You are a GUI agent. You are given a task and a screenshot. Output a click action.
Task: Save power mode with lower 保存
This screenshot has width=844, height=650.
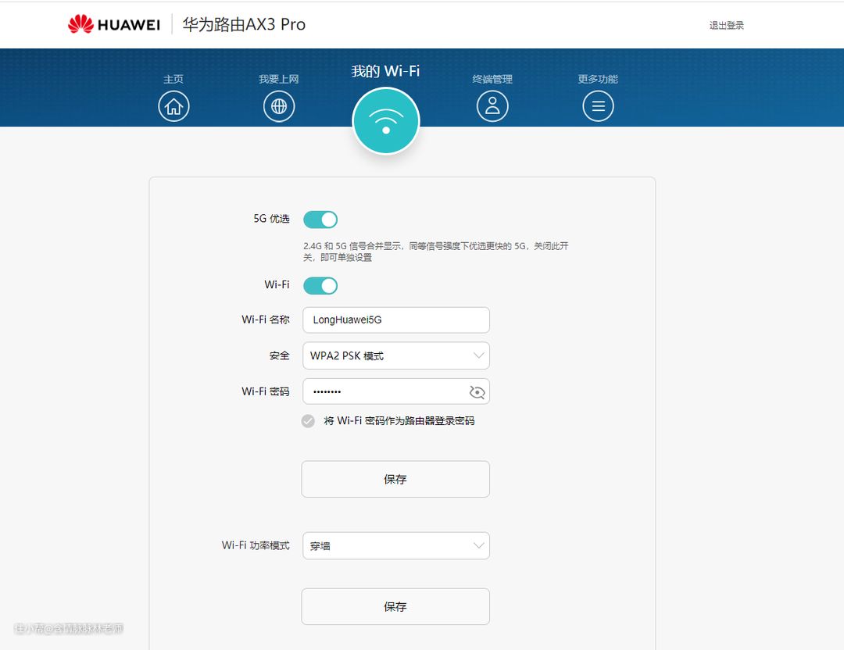coord(395,606)
